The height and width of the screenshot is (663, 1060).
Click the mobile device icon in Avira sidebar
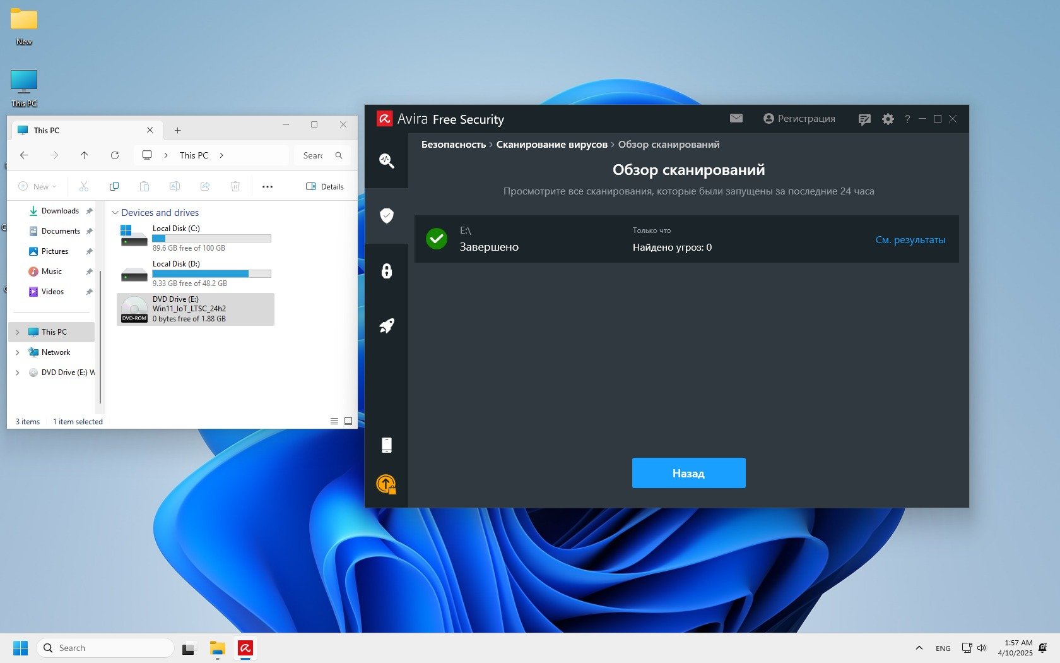[x=386, y=445]
